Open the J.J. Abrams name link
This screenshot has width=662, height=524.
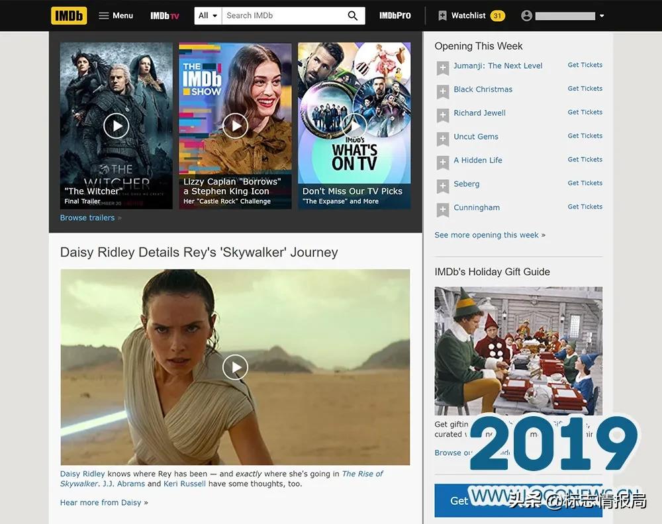click(x=124, y=484)
